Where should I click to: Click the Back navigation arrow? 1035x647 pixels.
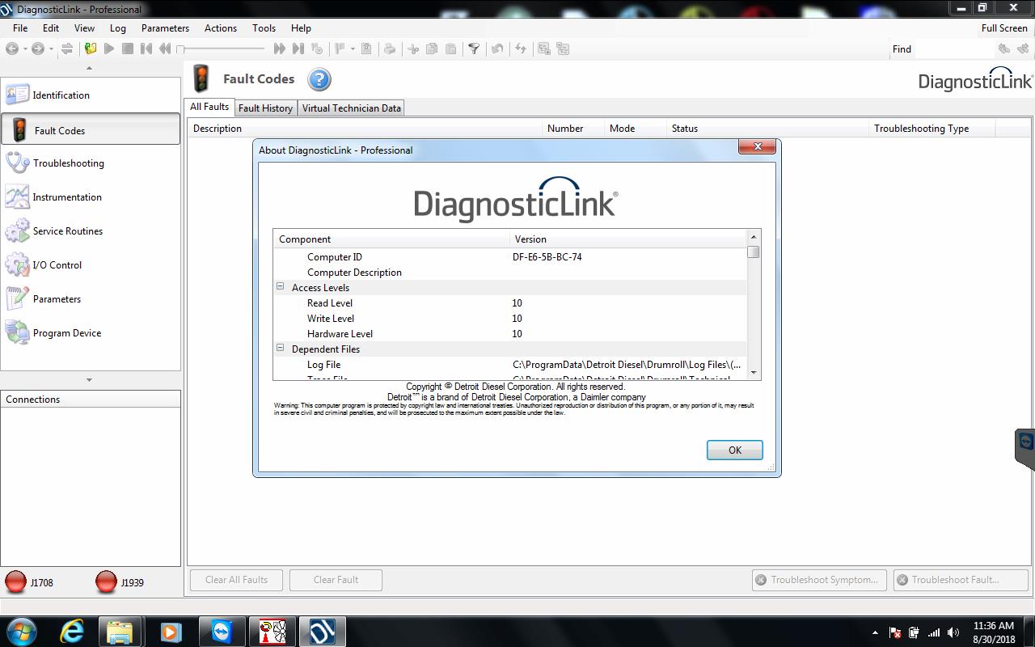[11, 49]
